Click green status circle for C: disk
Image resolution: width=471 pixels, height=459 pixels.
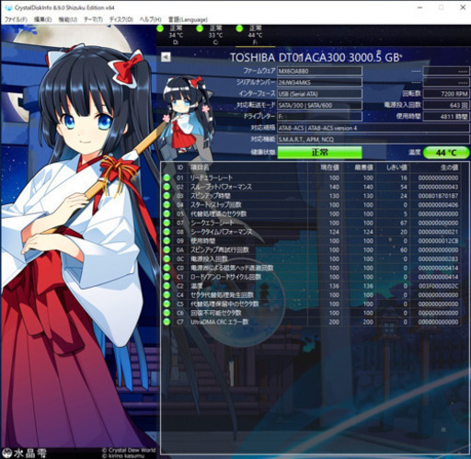(200, 29)
